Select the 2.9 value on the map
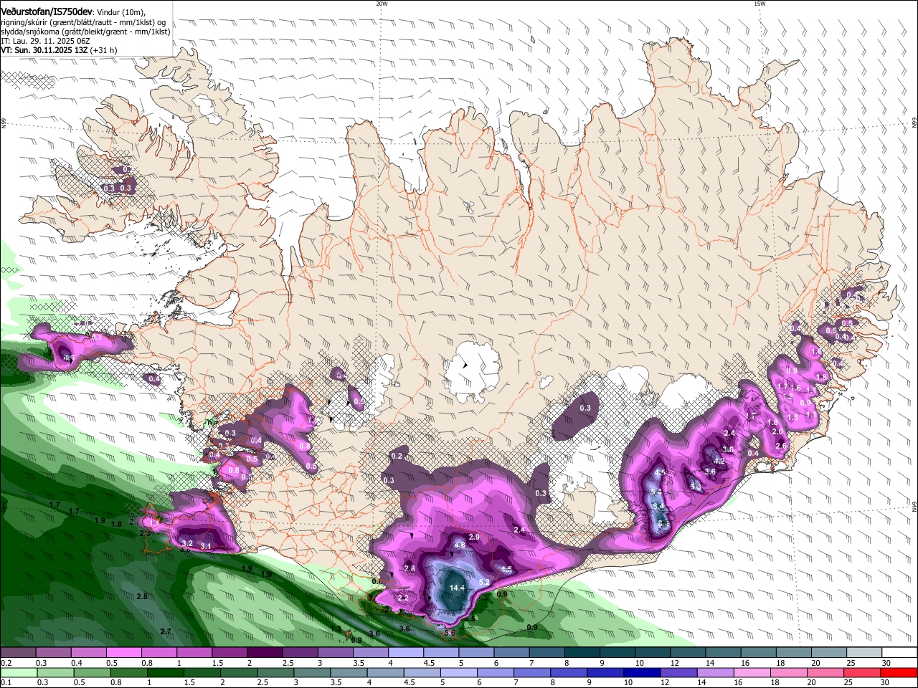The height and width of the screenshot is (688, 918). coord(474,537)
